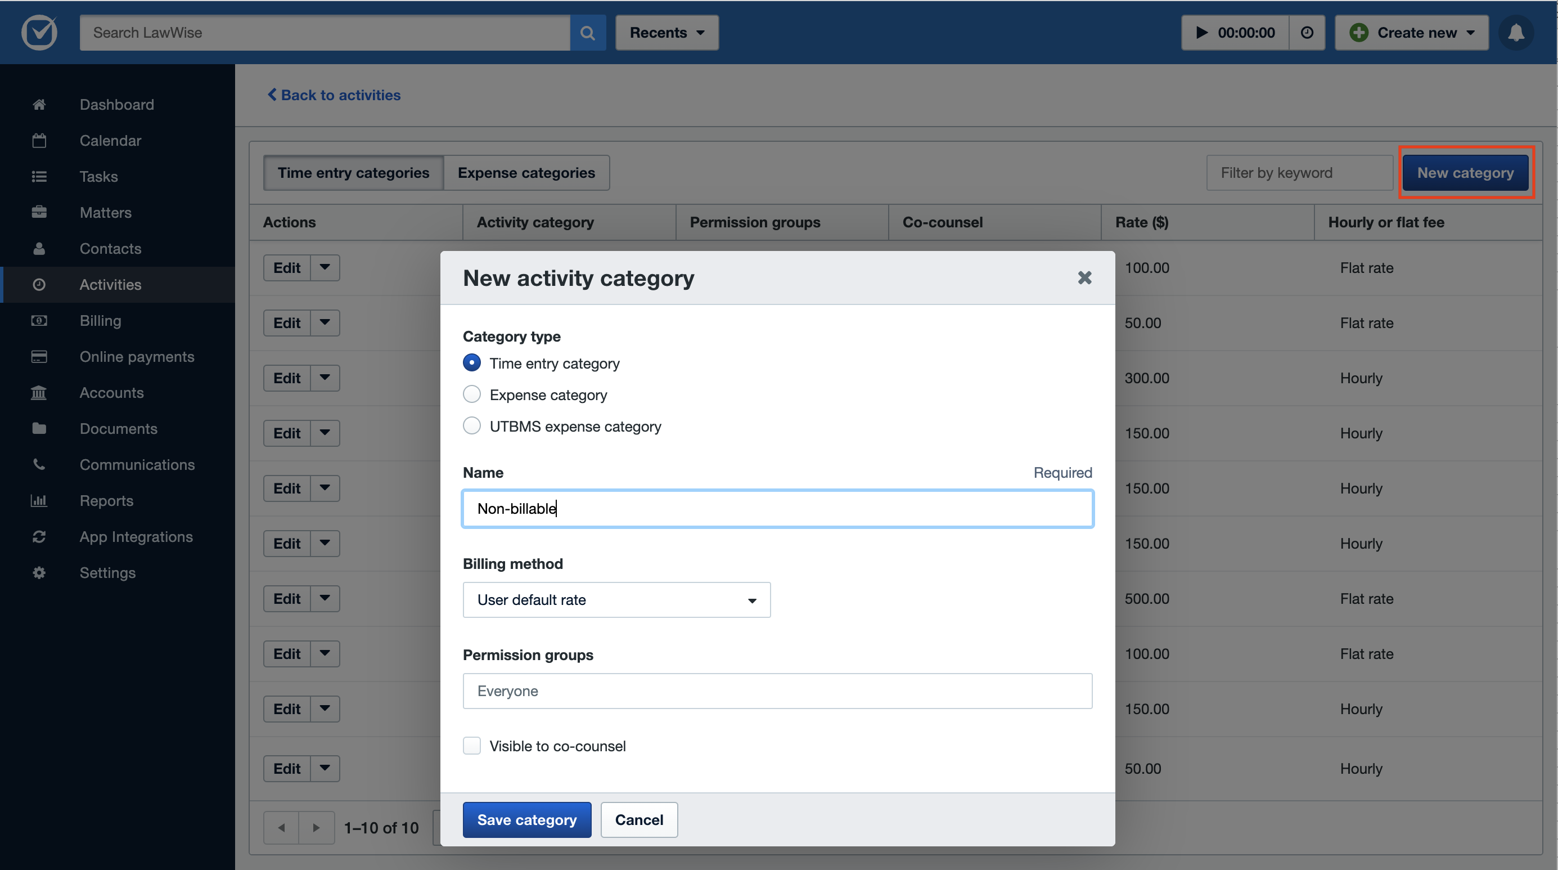Click the green plus Create new icon
This screenshot has width=1558, height=870.
(1358, 33)
